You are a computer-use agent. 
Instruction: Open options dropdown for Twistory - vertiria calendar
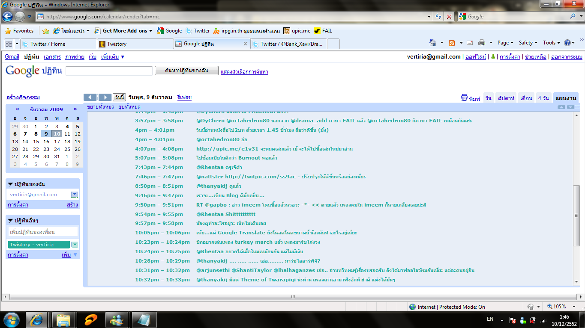(x=75, y=245)
